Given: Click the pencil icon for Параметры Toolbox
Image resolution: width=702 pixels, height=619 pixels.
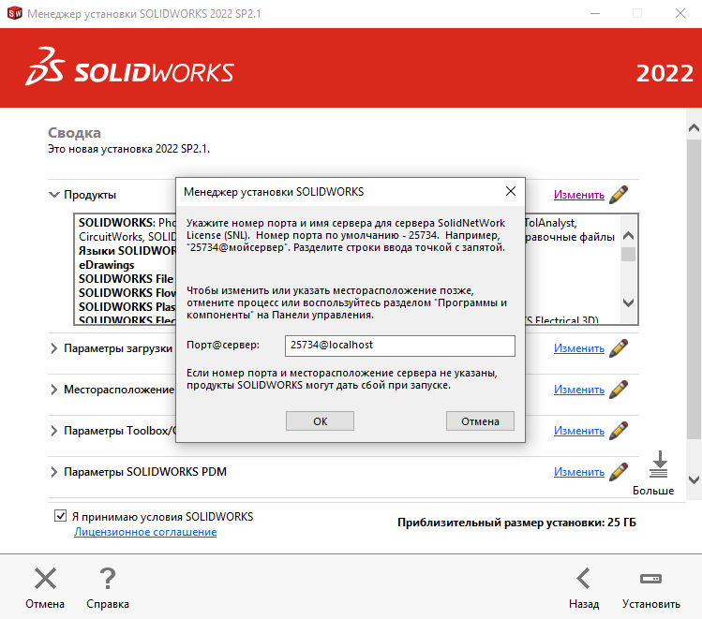Looking at the screenshot, I should pyautogui.click(x=619, y=430).
